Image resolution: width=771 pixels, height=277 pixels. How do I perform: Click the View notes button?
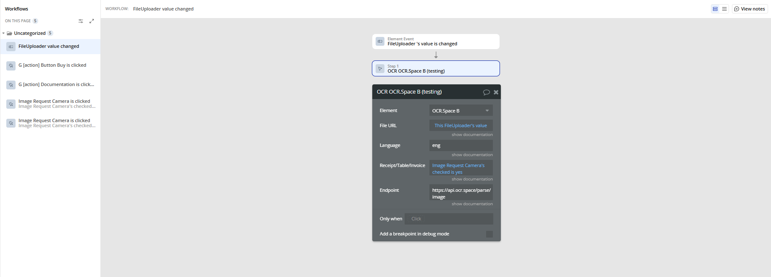pos(750,9)
